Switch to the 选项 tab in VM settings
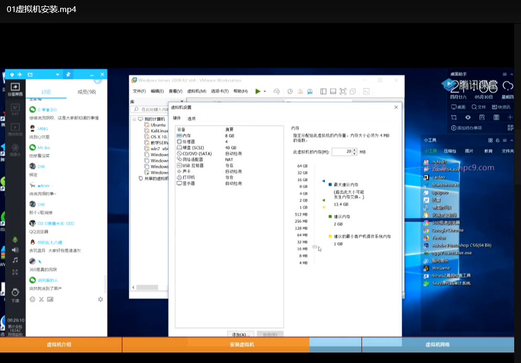The image size is (521, 363). (x=192, y=118)
